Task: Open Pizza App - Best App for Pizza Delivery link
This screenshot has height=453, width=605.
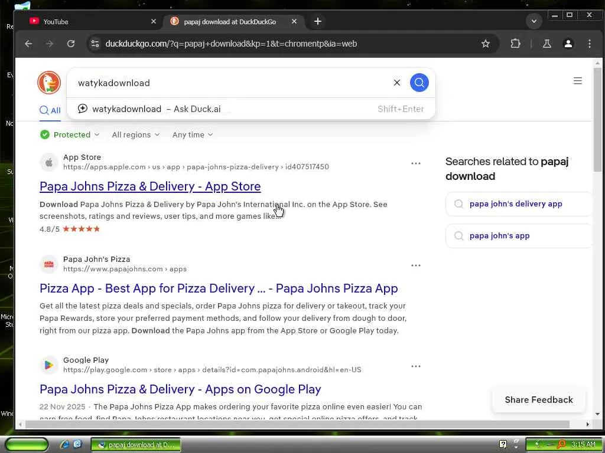Action: tap(219, 288)
